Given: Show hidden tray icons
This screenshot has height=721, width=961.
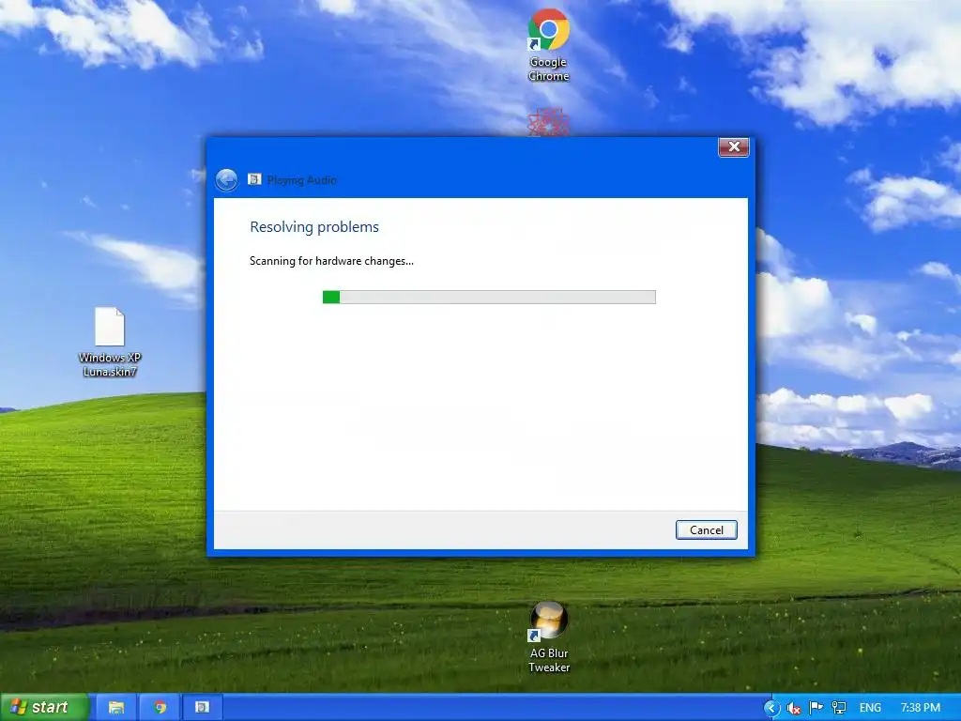Looking at the screenshot, I should (x=771, y=708).
